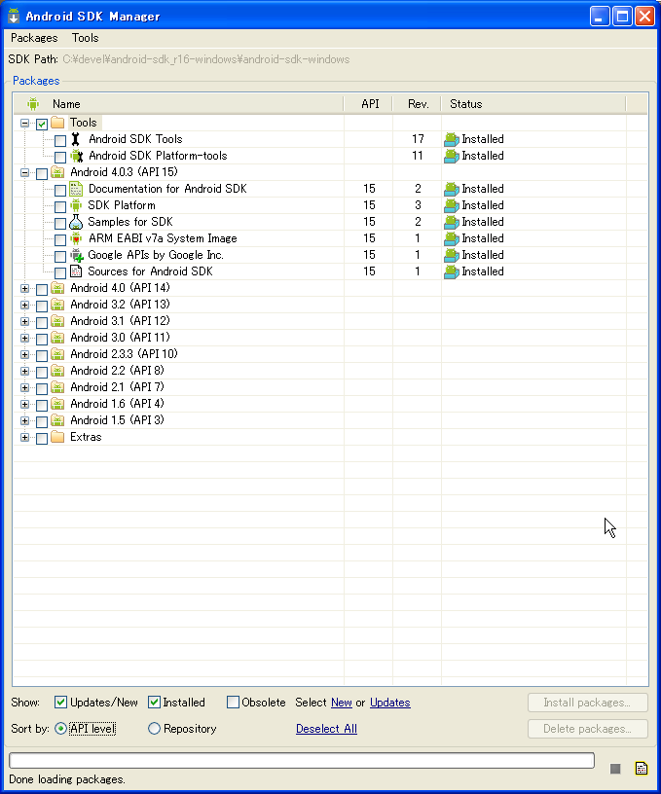The width and height of the screenshot is (661, 794).
Task: Expand the Android 1.6 (API 4) node
Action: pyautogui.click(x=24, y=404)
